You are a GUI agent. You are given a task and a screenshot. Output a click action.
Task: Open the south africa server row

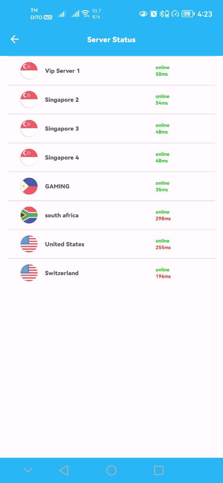click(x=112, y=215)
